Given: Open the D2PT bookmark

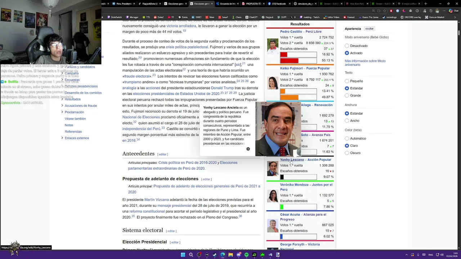Looking at the screenshot, I should click(x=282, y=17).
